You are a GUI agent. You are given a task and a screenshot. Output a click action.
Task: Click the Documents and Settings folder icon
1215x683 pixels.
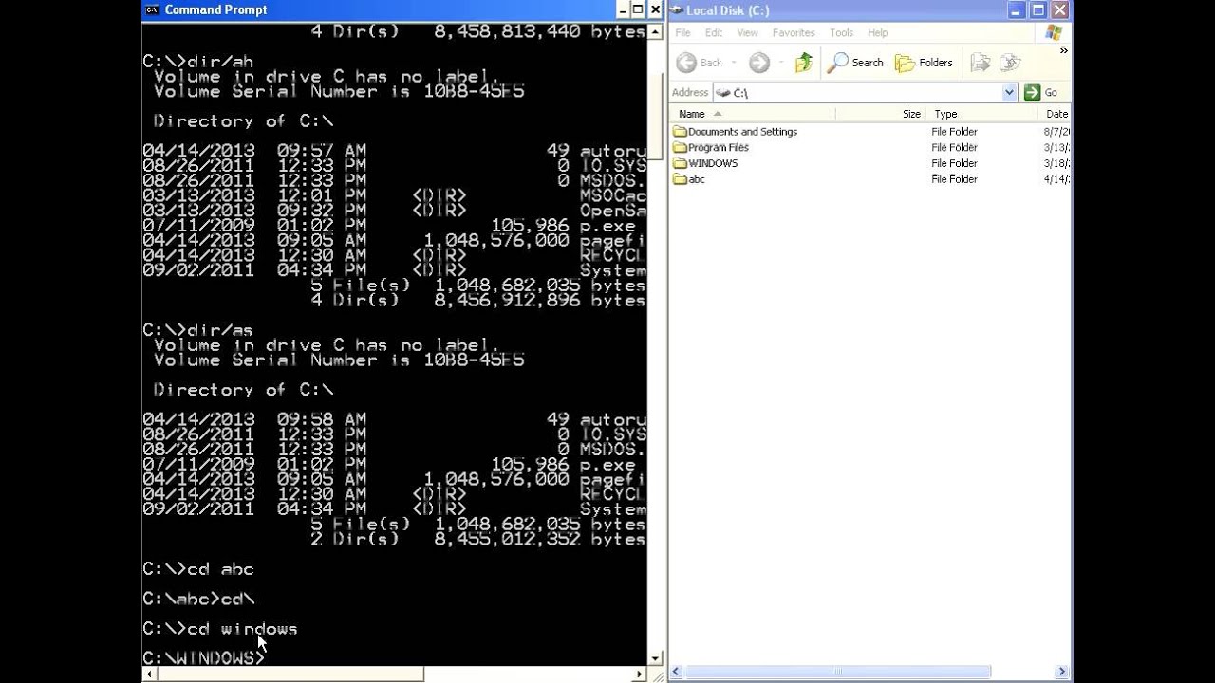click(x=680, y=132)
